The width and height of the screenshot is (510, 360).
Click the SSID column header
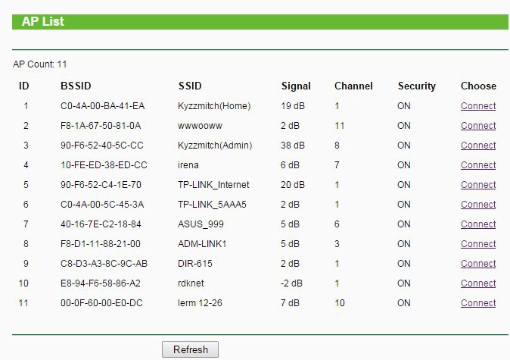190,86
